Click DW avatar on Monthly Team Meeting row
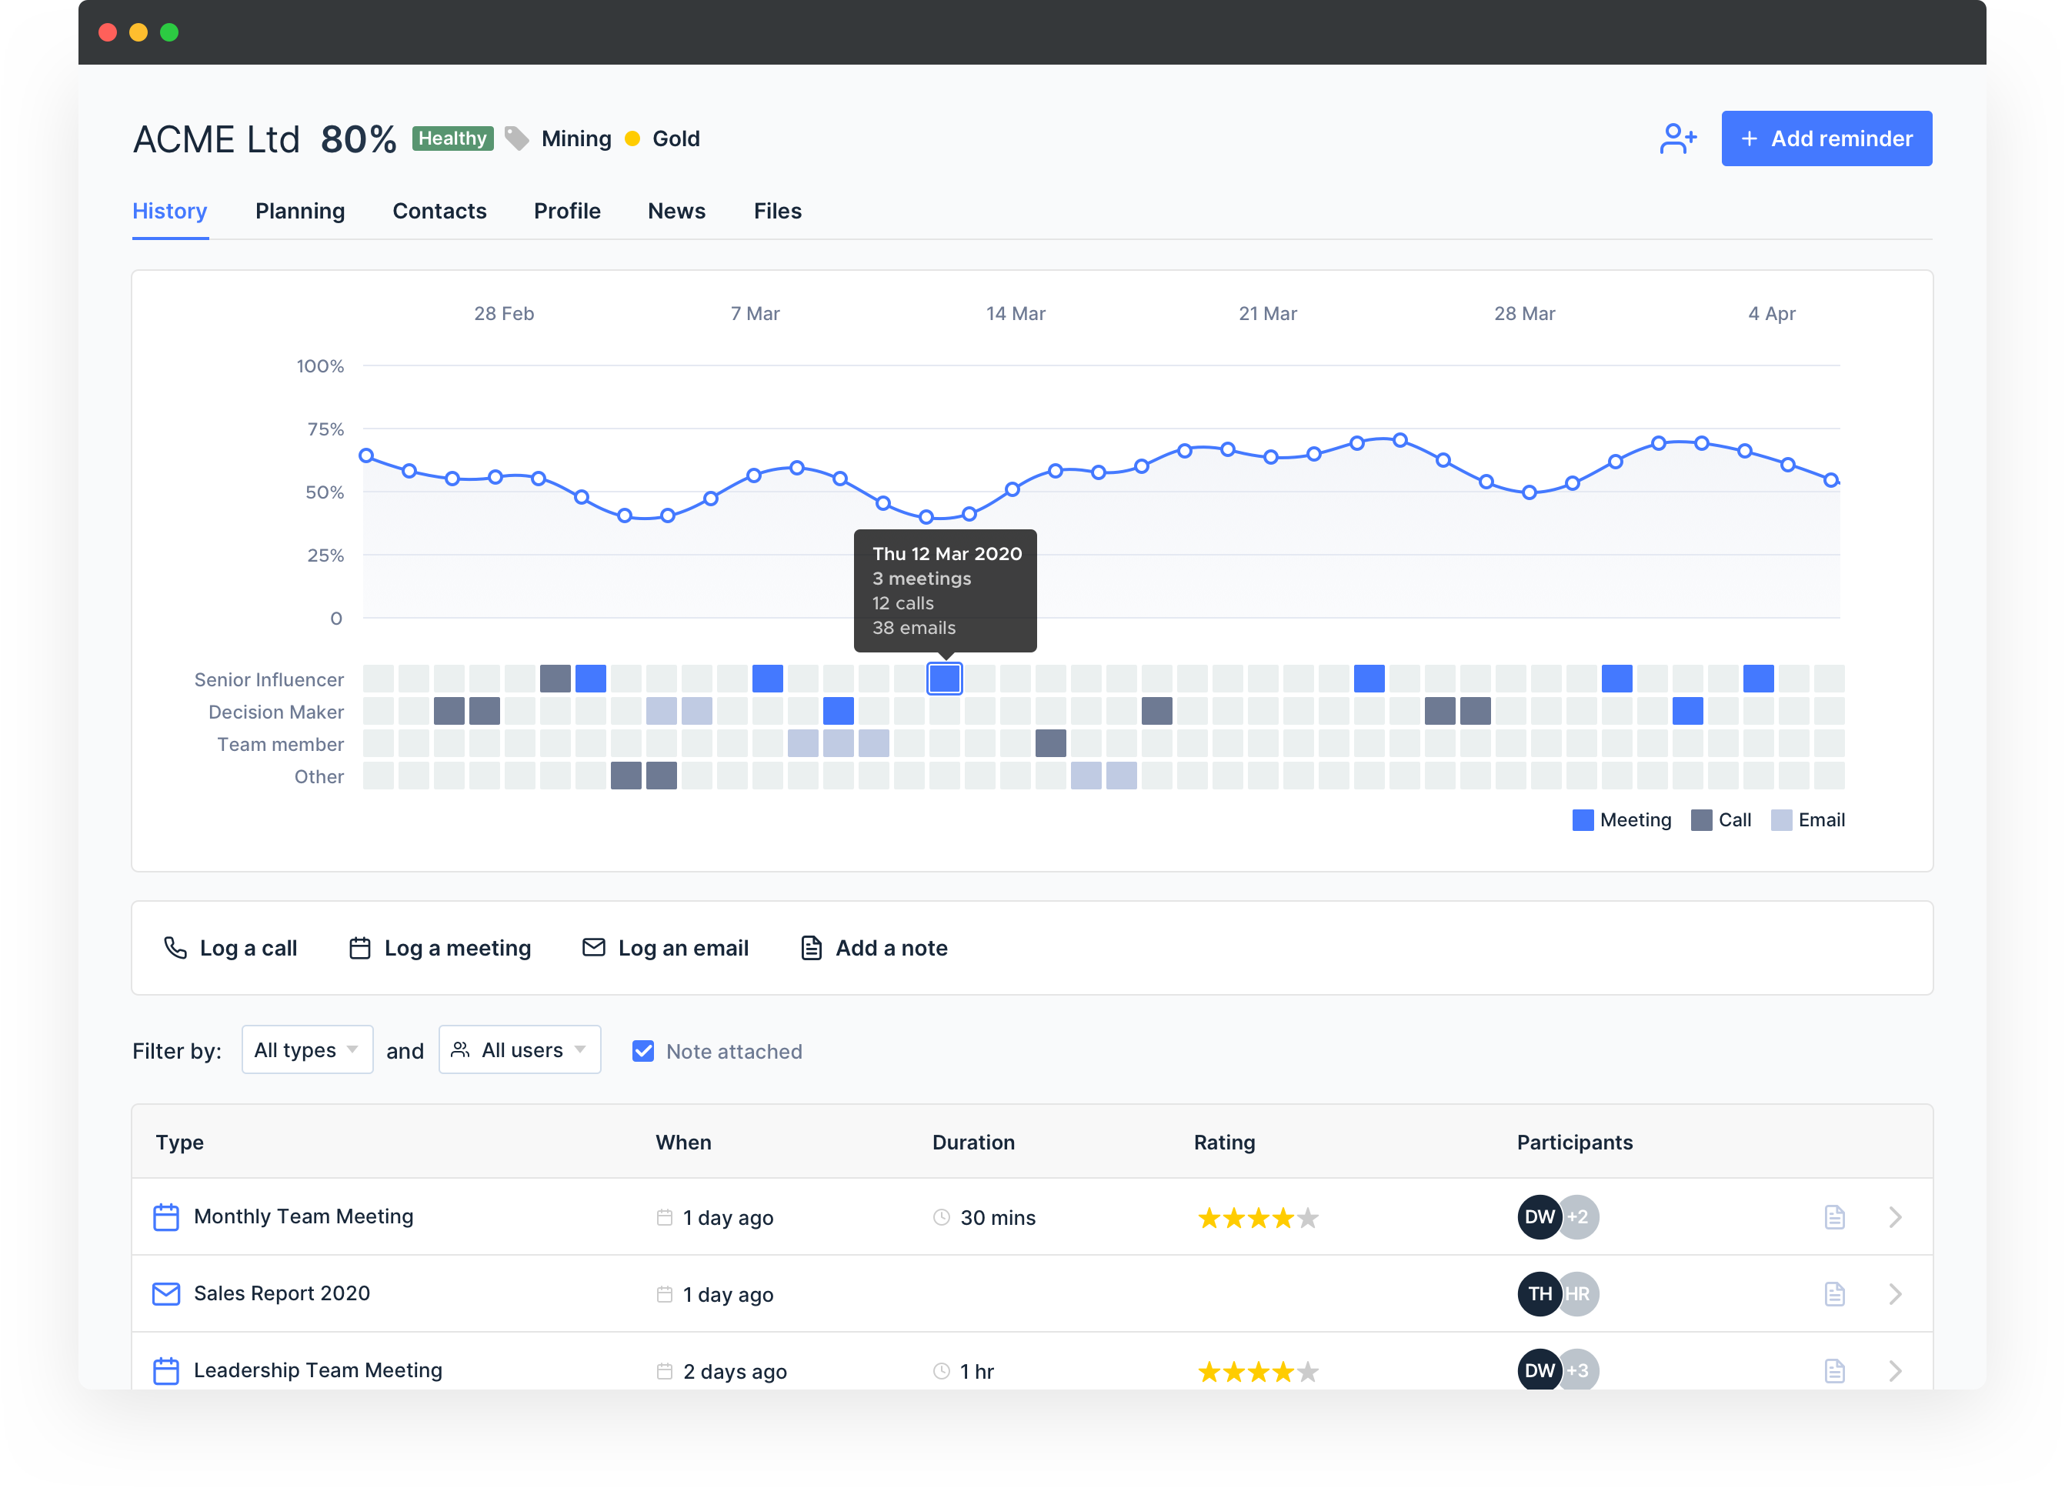This screenshot has height=1488, width=2065. [1539, 1216]
